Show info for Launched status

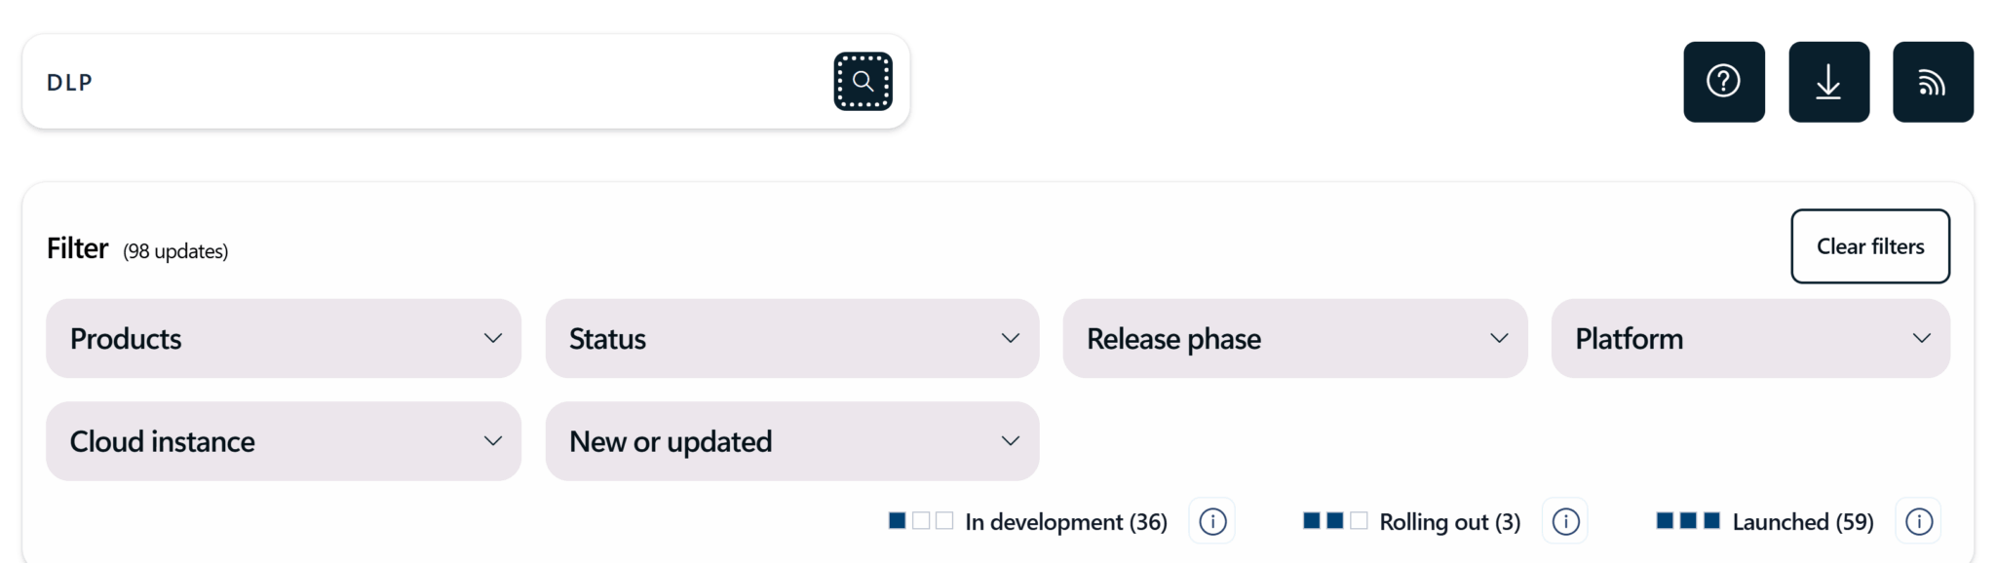pos(1918,522)
